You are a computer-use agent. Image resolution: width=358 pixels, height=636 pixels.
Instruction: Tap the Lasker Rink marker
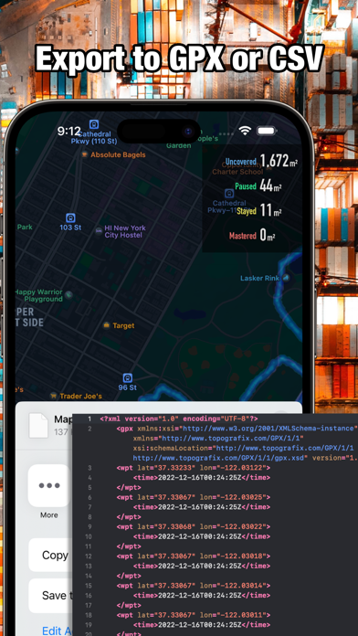(286, 278)
